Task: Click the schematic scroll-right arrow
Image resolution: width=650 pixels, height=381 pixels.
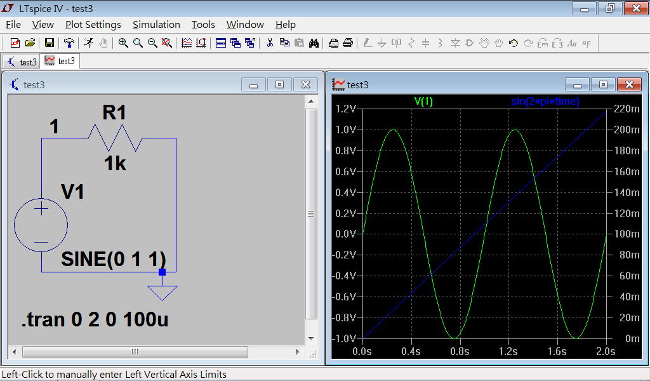Action: (298, 352)
